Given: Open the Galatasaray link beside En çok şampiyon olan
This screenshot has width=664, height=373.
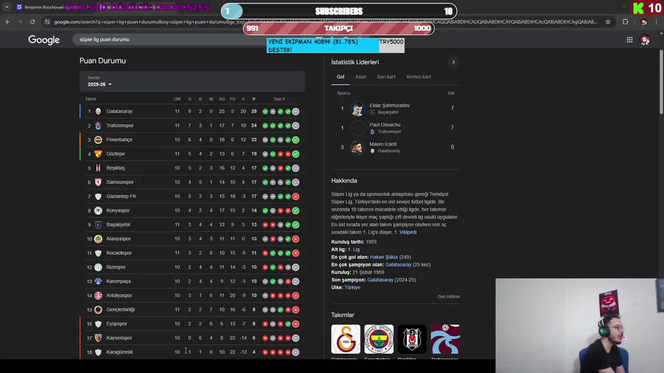Looking at the screenshot, I should pos(398,265).
